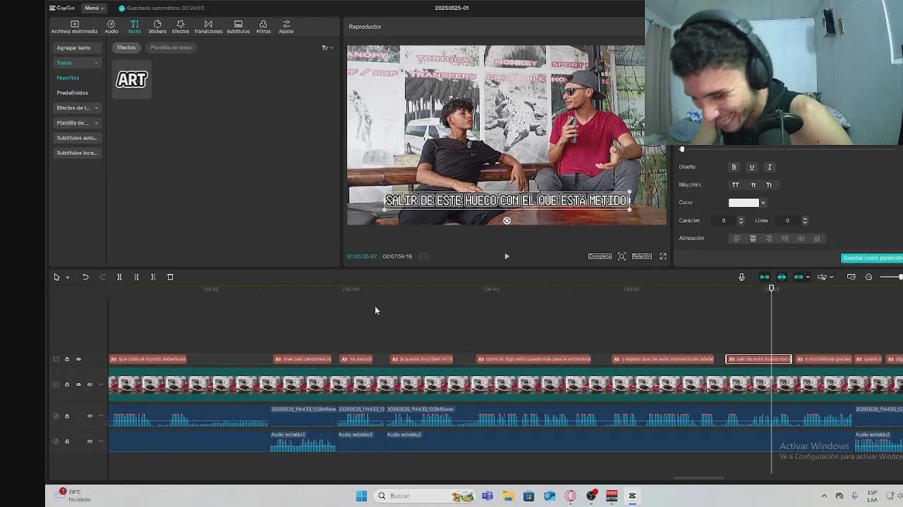The image size is (903, 507).
Task: Open the Transiciones tab
Action: tap(208, 27)
